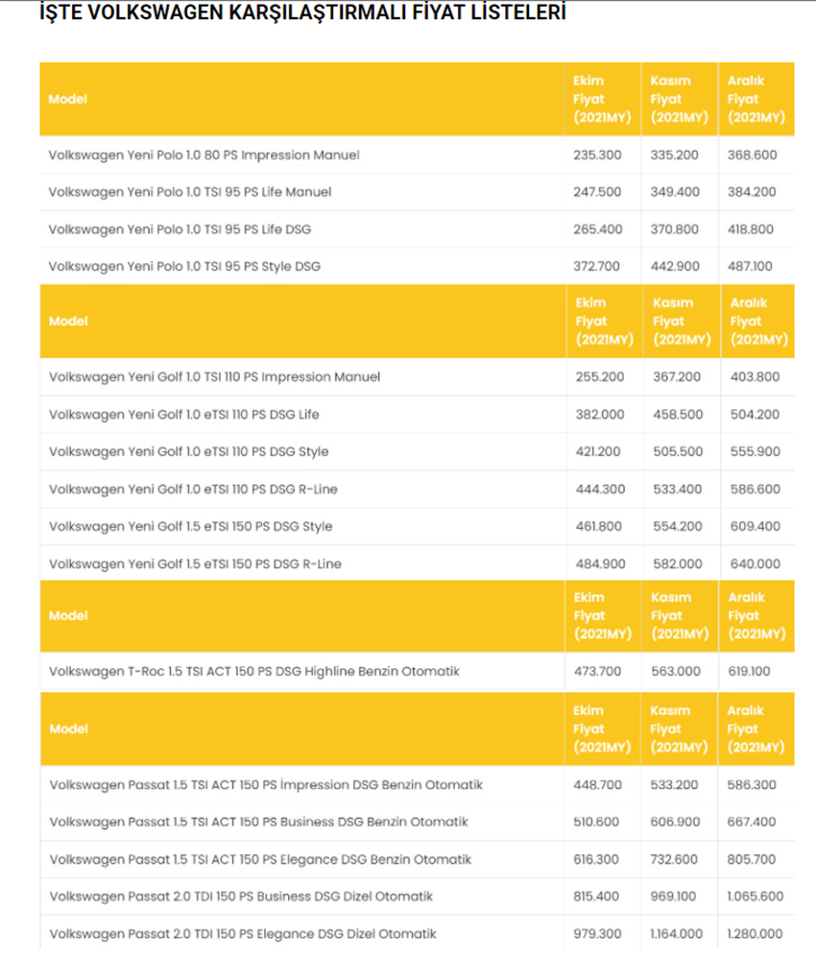Select the Polo Style DSG Kasım price 442.900

(675, 266)
